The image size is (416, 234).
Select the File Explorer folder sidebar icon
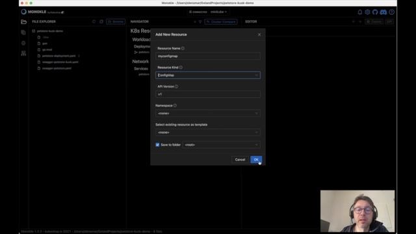pyautogui.click(x=23, y=21)
